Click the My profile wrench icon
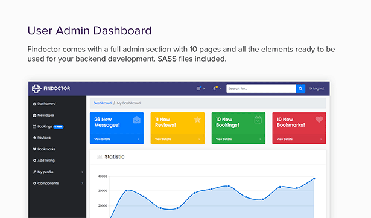The width and height of the screenshot is (371, 218). coord(34,172)
